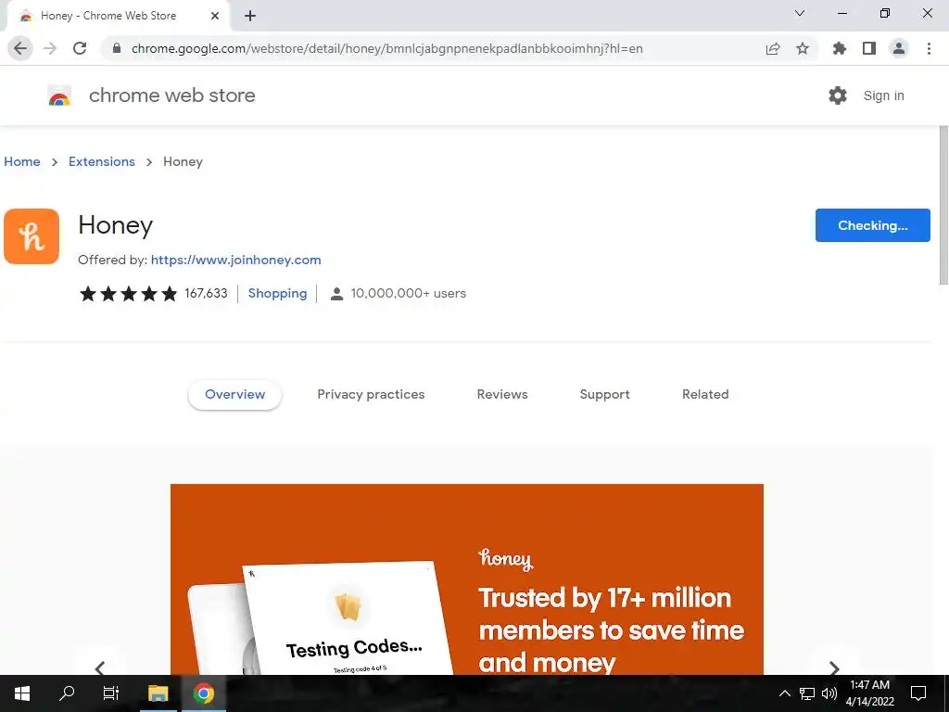
Task: Open the Support tab
Action: tap(604, 394)
